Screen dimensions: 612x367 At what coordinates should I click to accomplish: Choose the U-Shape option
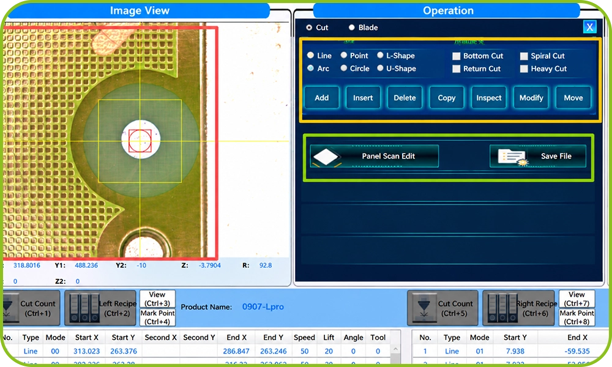[380, 69]
